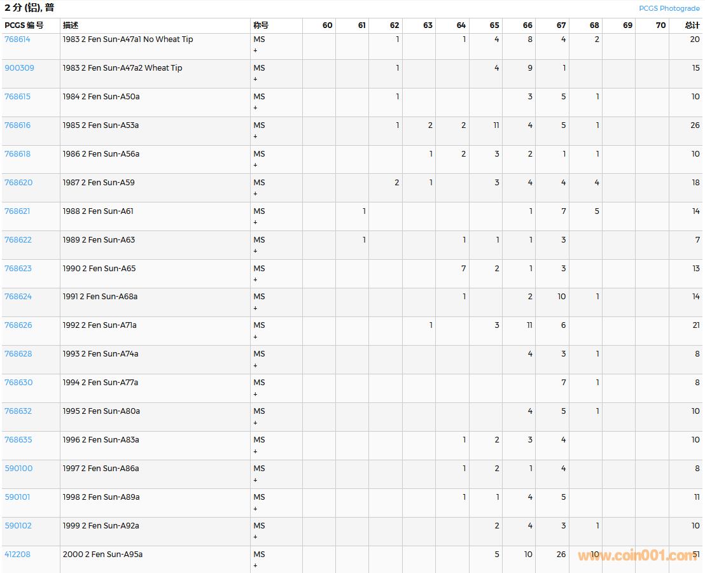Click the 描述 column header
705x573 pixels.
tap(70, 25)
